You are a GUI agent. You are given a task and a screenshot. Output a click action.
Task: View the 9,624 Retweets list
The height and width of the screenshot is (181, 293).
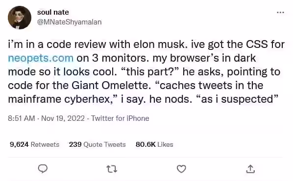pos(34,144)
